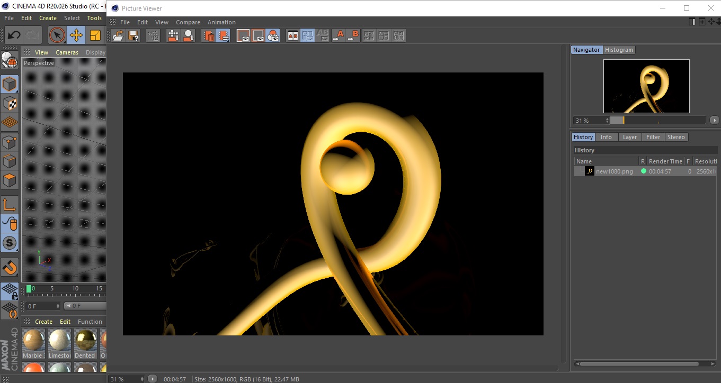The height and width of the screenshot is (383, 721).
Task: Switch to Texture mode checker cube
Action: pyautogui.click(x=10, y=104)
